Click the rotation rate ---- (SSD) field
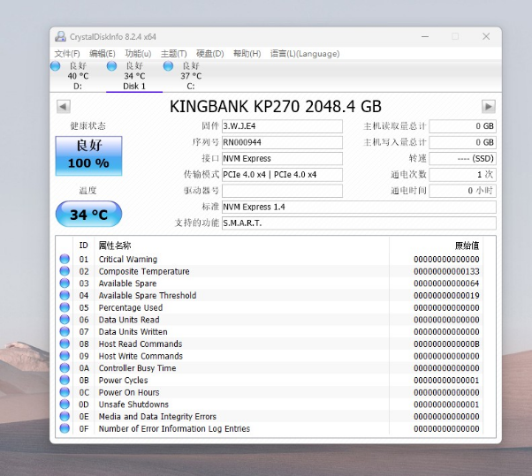This screenshot has height=476, width=532. (x=462, y=158)
